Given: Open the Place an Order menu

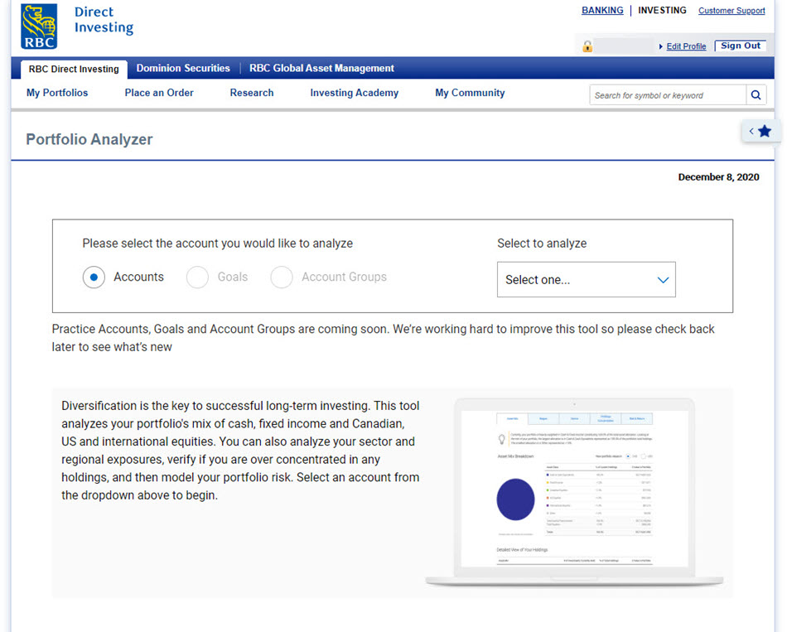Looking at the screenshot, I should coord(159,93).
